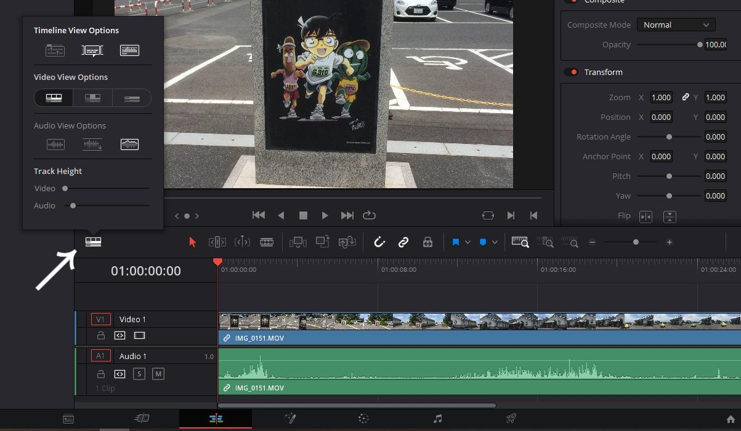Image resolution: width=741 pixels, height=431 pixels.
Task: Lock the Video 1 track
Action: coord(100,336)
